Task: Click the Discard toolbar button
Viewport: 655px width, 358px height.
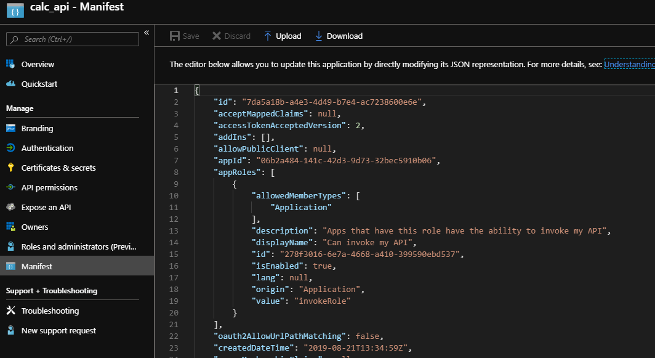Action: coord(231,36)
